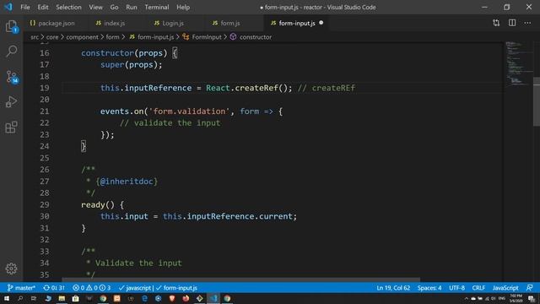Open Brave browser from the taskbar

point(172,298)
